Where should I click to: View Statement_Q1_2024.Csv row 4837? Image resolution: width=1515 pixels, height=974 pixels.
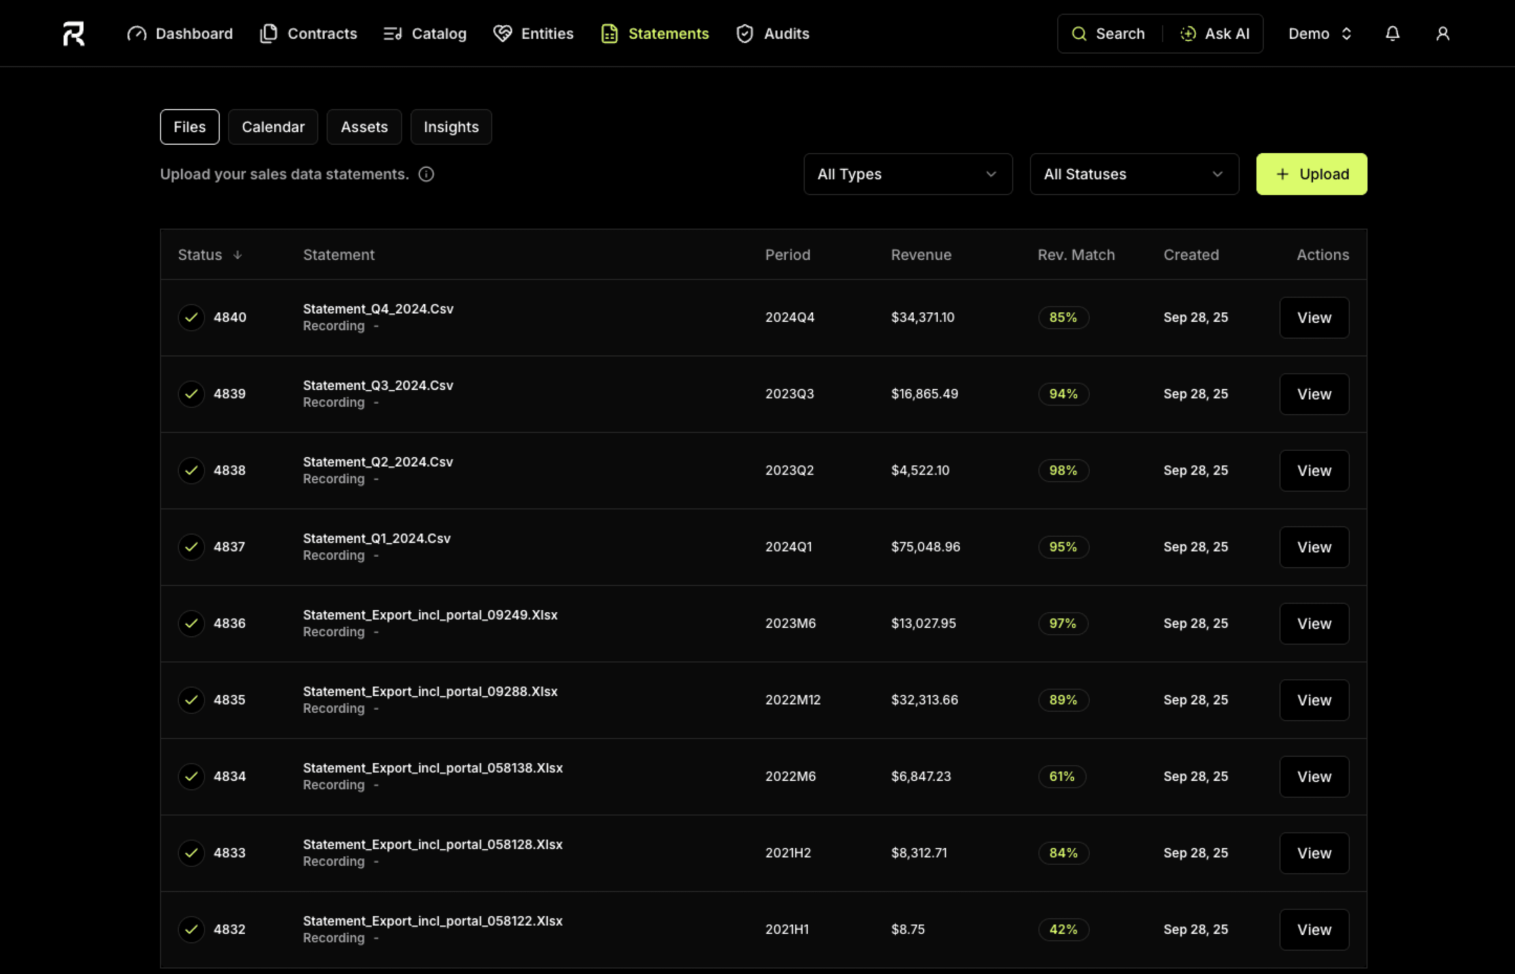coord(1314,547)
